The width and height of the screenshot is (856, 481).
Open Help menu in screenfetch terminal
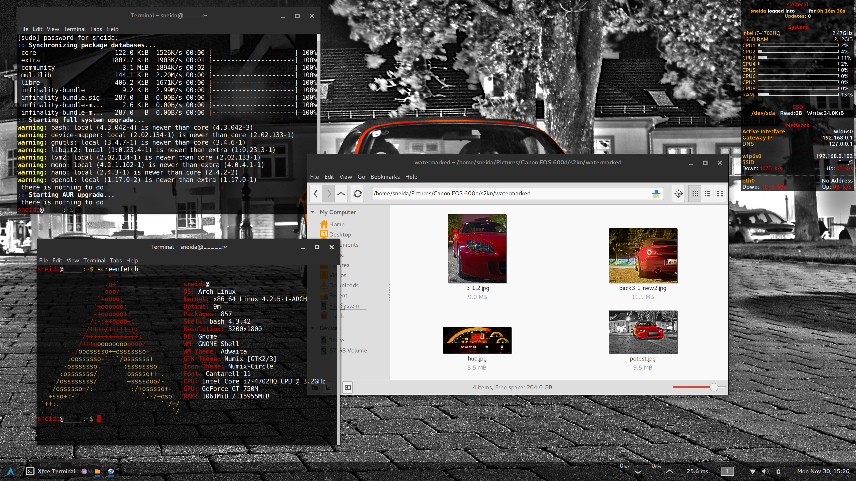point(132,261)
